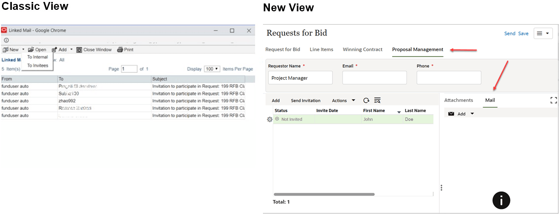Click the Add toolbar button in Linked Mail
560x214 pixels.
[x=59, y=50]
